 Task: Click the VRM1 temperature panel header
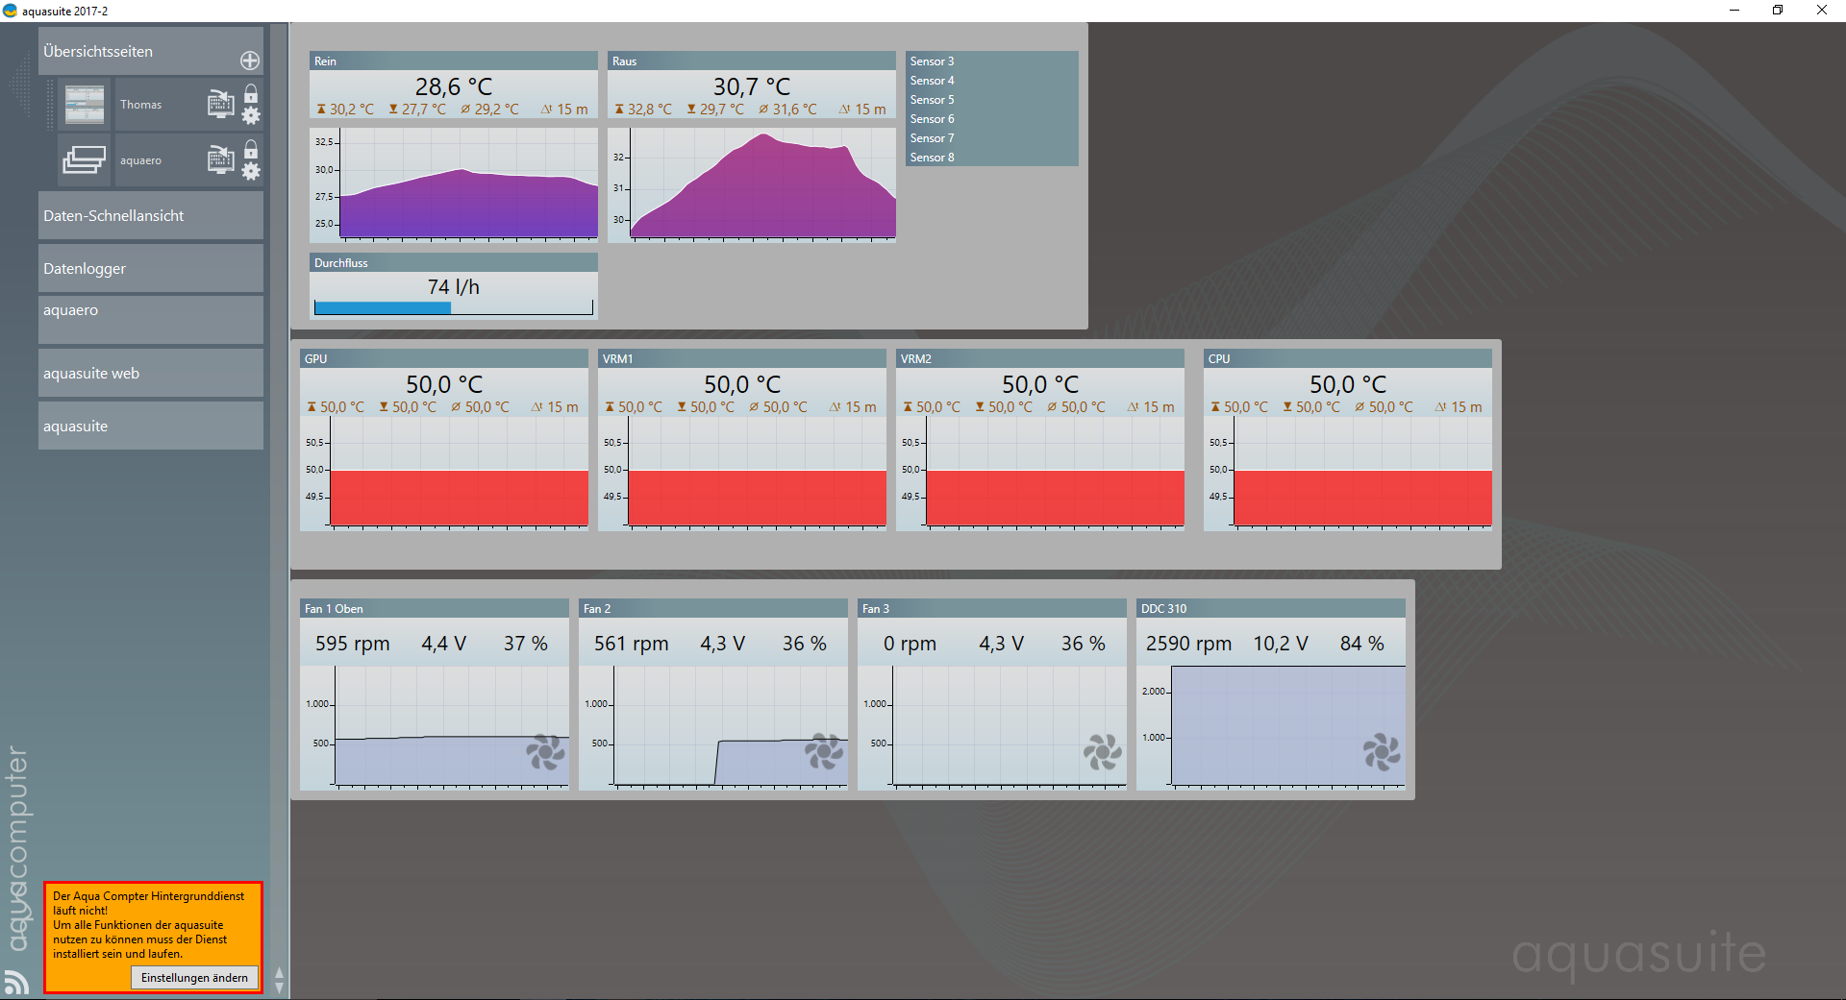point(742,358)
